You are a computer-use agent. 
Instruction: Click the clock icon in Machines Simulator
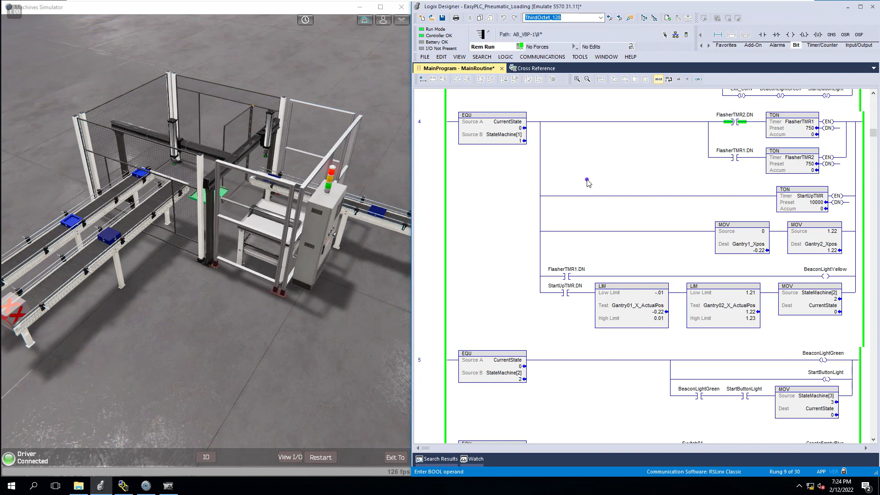(x=305, y=20)
